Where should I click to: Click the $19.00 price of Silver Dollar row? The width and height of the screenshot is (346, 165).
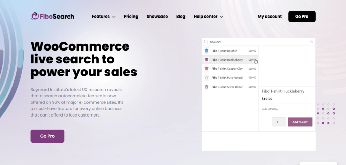pyautogui.click(x=252, y=87)
